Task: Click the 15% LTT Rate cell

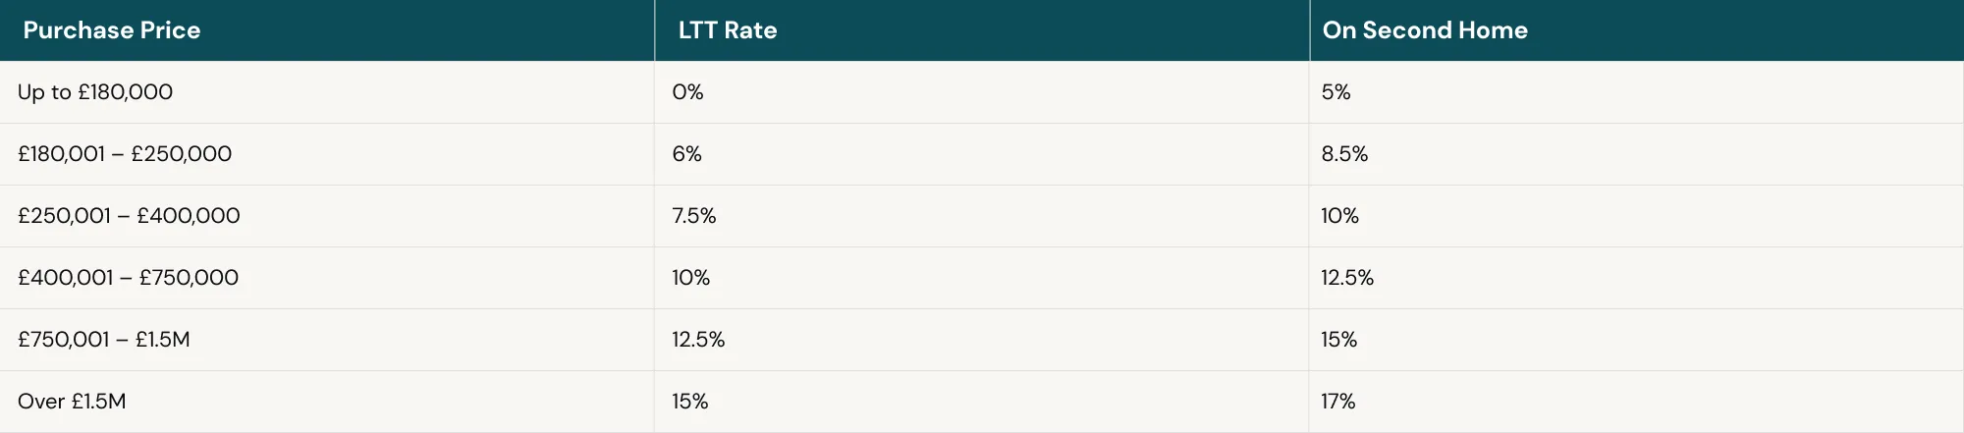Action: point(689,402)
